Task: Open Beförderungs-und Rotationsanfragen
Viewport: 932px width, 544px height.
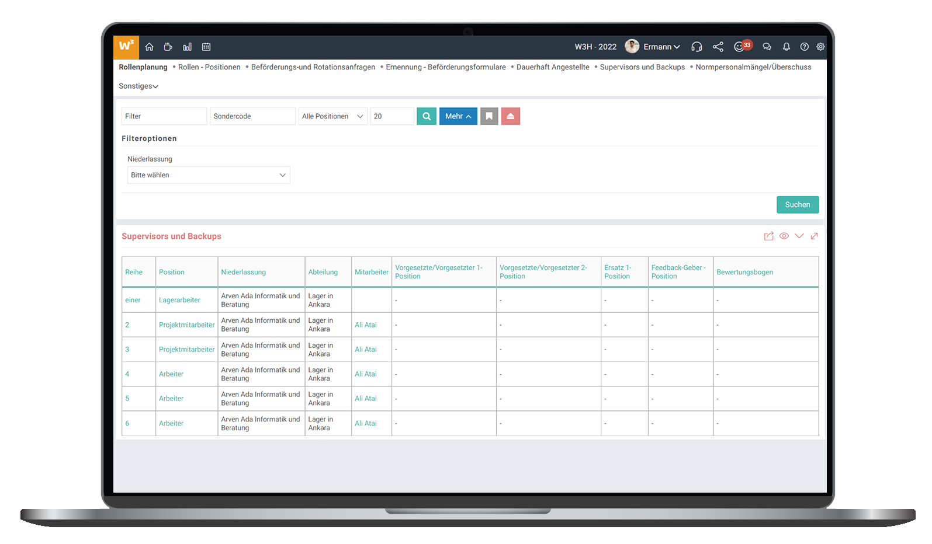Action: tap(313, 67)
